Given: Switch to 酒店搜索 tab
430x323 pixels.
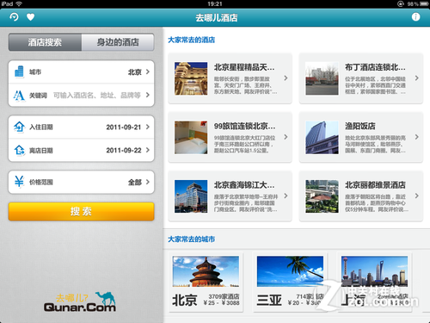Looking at the screenshot, I should (45, 42).
